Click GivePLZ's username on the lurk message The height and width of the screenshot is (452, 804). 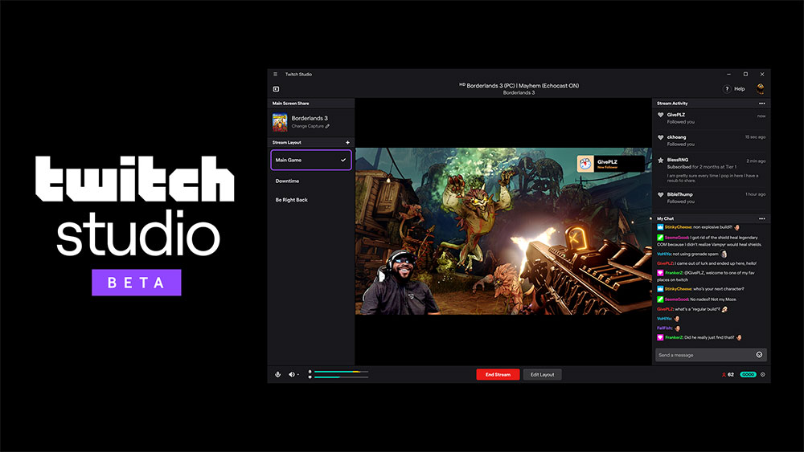coord(665,263)
